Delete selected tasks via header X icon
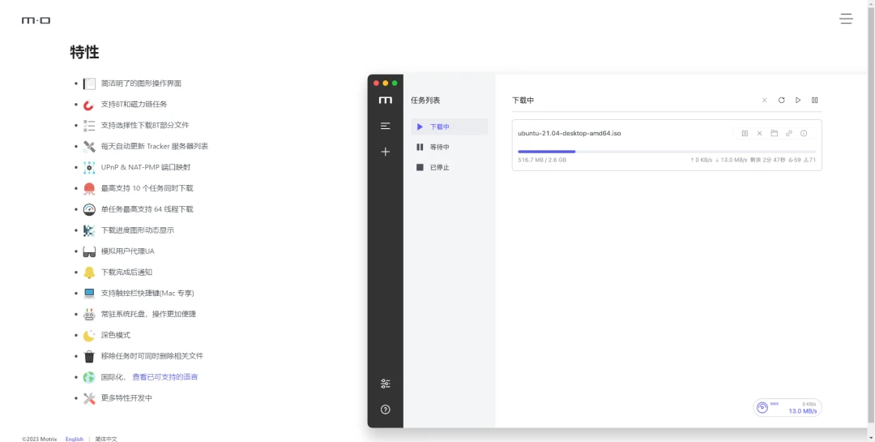Image resolution: width=875 pixels, height=442 pixels. point(765,100)
